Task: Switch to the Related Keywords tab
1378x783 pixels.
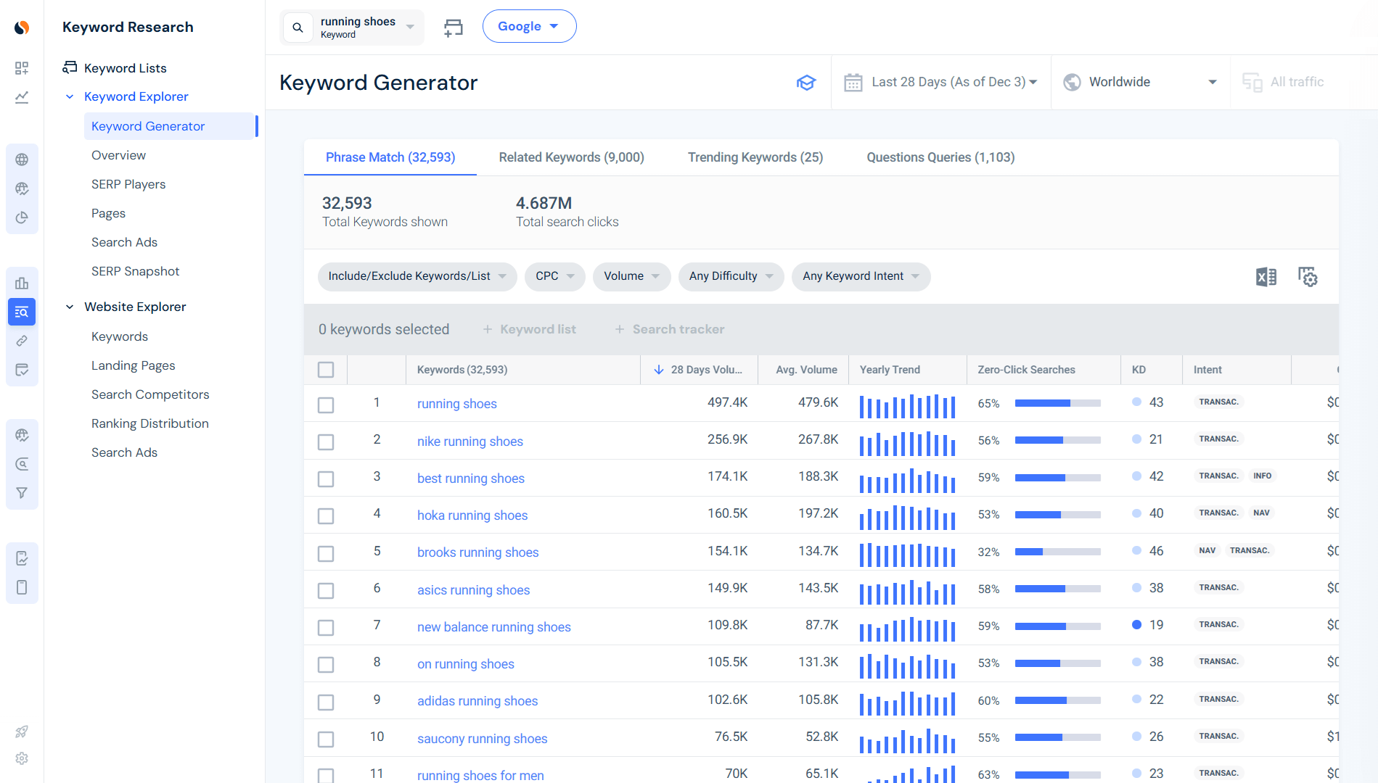Action: (x=571, y=157)
